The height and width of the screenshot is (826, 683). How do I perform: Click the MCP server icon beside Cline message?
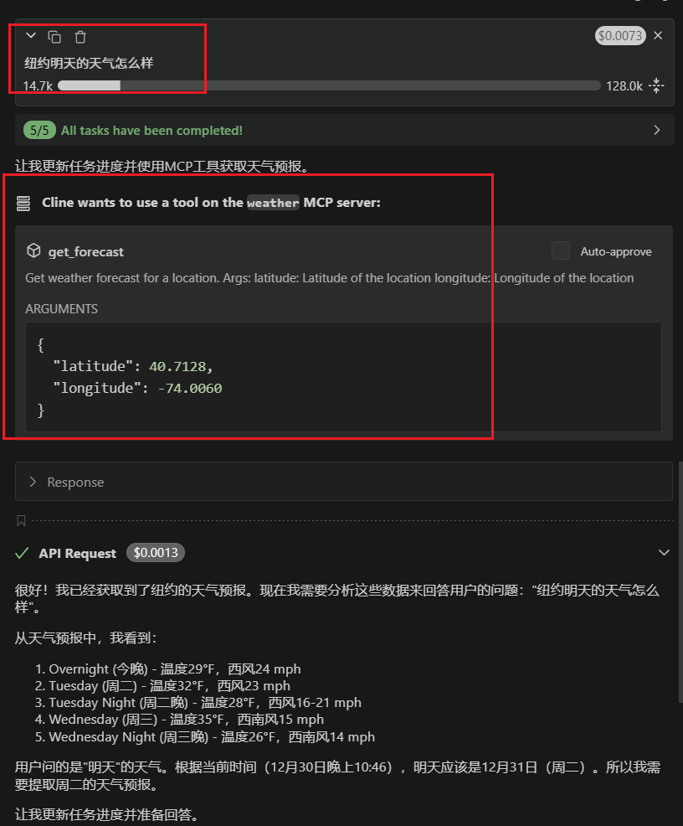pos(24,203)
